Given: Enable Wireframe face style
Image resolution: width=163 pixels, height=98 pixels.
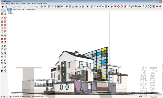Looking at the screenshot, I should 49,7.
